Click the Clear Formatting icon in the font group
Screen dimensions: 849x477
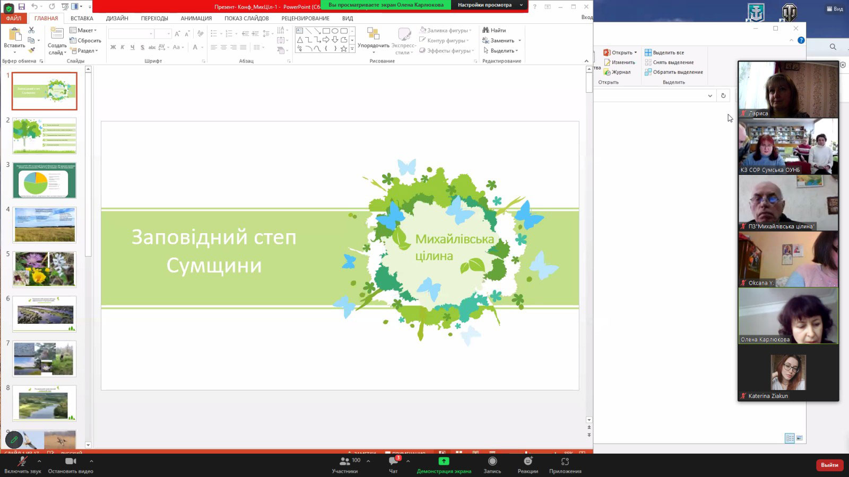click(x=200, y=34)
